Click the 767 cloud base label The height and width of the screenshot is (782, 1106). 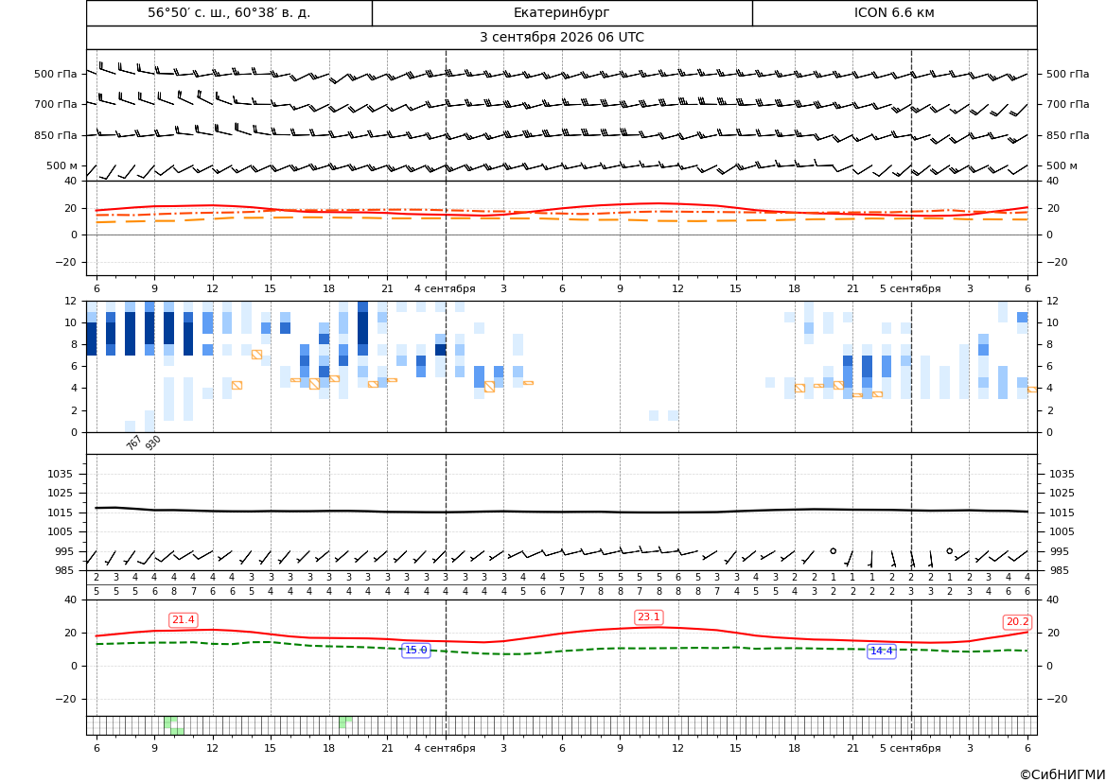[x=133, y=443]
